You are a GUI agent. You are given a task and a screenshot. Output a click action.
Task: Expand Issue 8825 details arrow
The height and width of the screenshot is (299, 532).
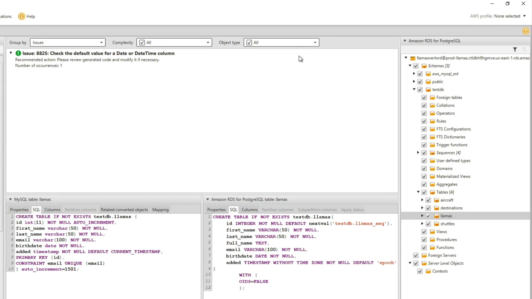point(11,53)
